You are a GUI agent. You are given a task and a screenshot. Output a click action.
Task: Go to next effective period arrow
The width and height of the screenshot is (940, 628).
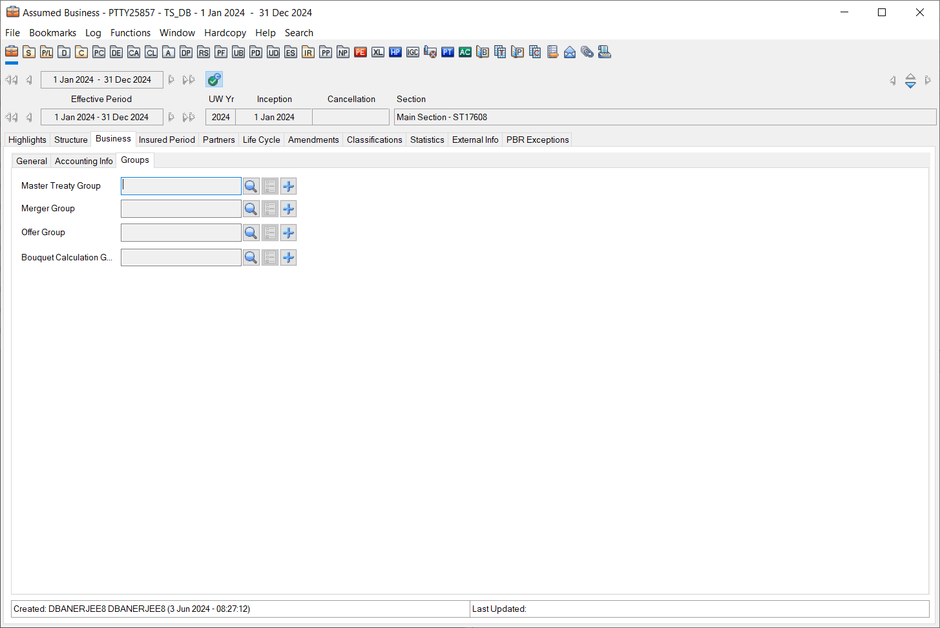click(x=171, y=117)
